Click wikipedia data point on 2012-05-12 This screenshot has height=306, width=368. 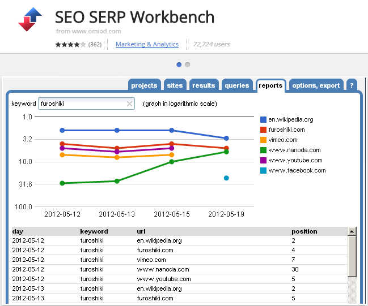point(62,131)
